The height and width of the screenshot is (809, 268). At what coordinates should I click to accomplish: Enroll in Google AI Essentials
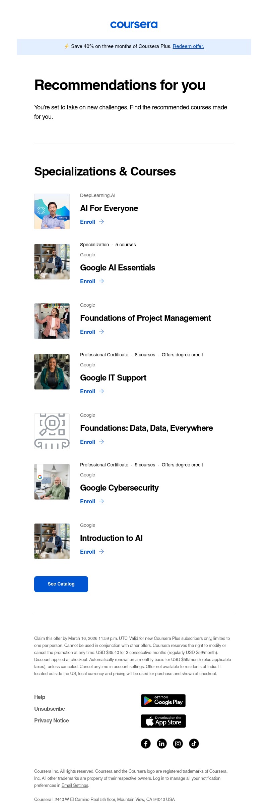pos(87,281)
